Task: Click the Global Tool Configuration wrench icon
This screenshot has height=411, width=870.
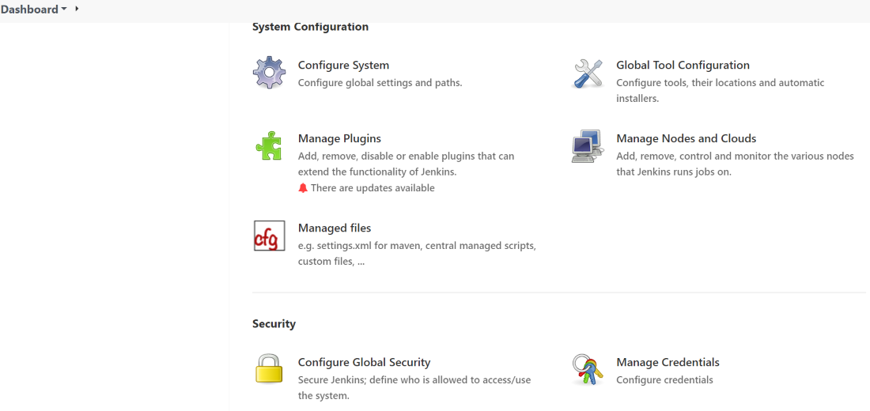Action: [x=588, y=74]
